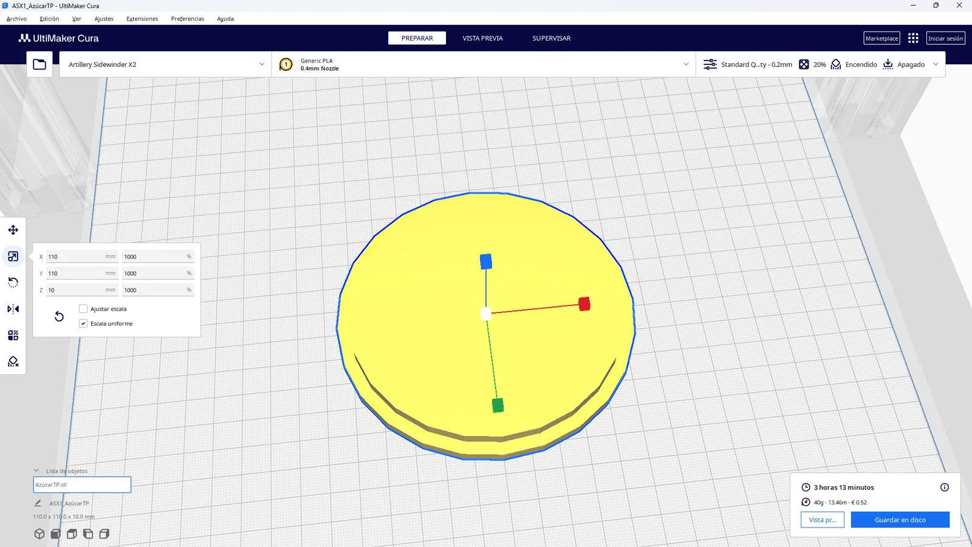The width and height of the screenshot is (972, 547).
Task: Click the clock icon for print time
Action: pos(806,487)
